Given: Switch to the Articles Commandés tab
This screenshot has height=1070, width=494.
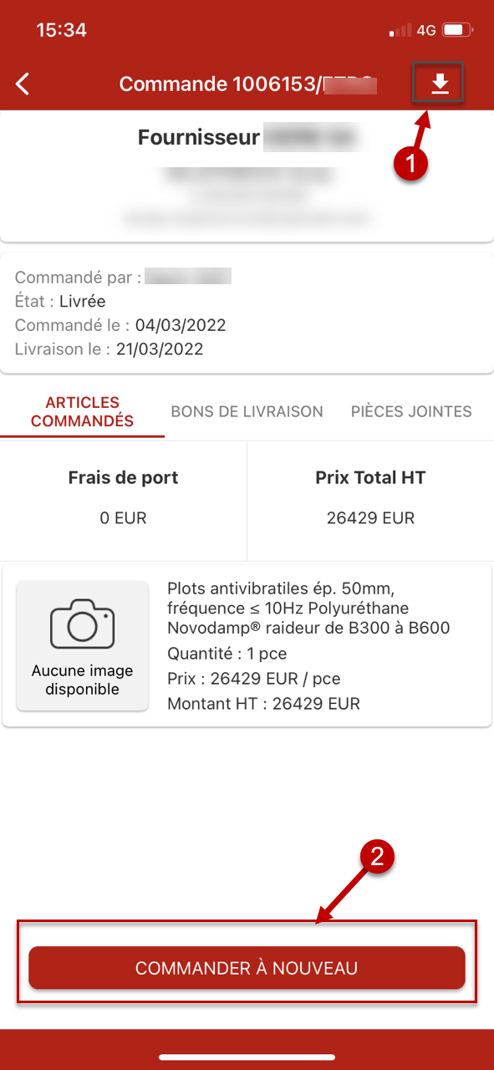Looking at the screenshot, I should (82, 412).
